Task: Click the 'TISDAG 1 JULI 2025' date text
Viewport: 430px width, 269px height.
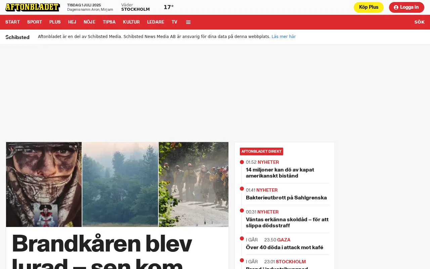Action: (x=84, y=5)
